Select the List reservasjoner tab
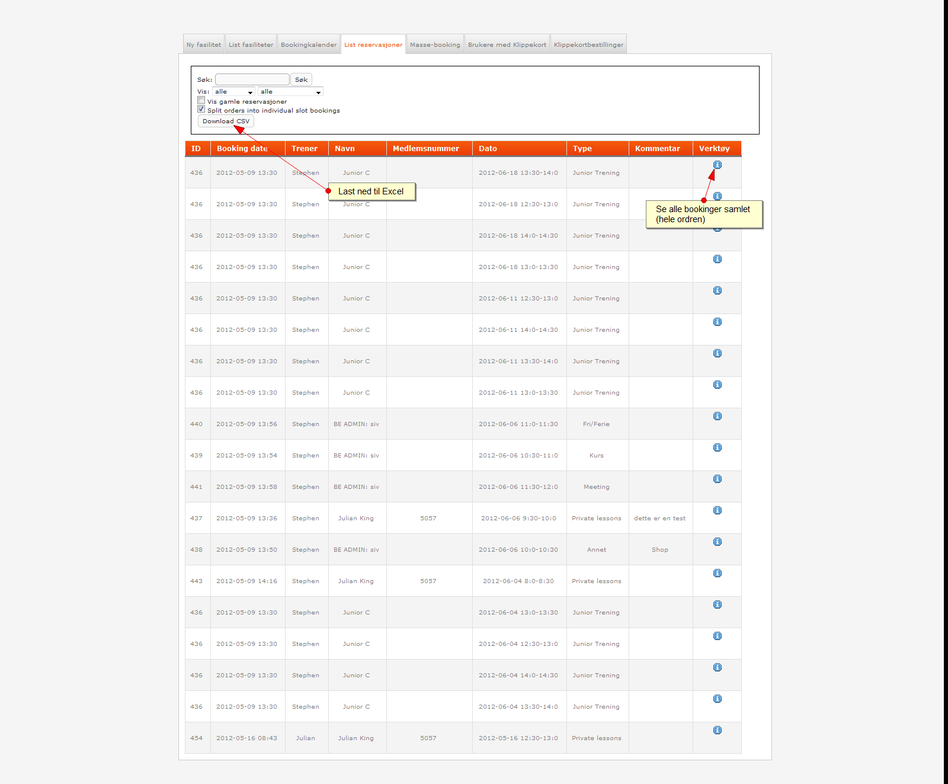The height and width of the screenshot is (784, 948). point(373,44)
